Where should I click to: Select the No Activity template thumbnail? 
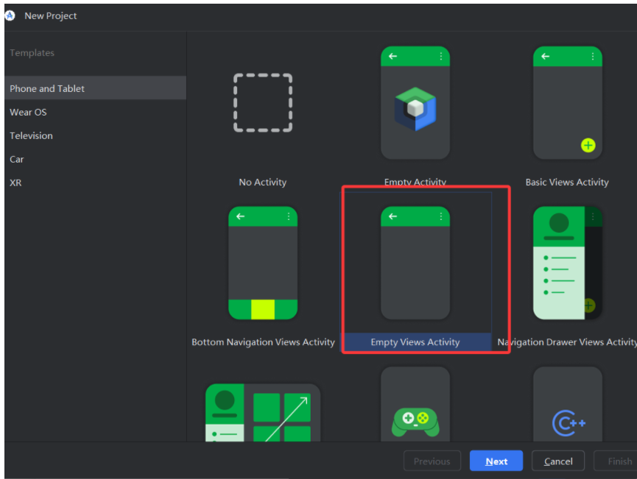coord(263,103)
